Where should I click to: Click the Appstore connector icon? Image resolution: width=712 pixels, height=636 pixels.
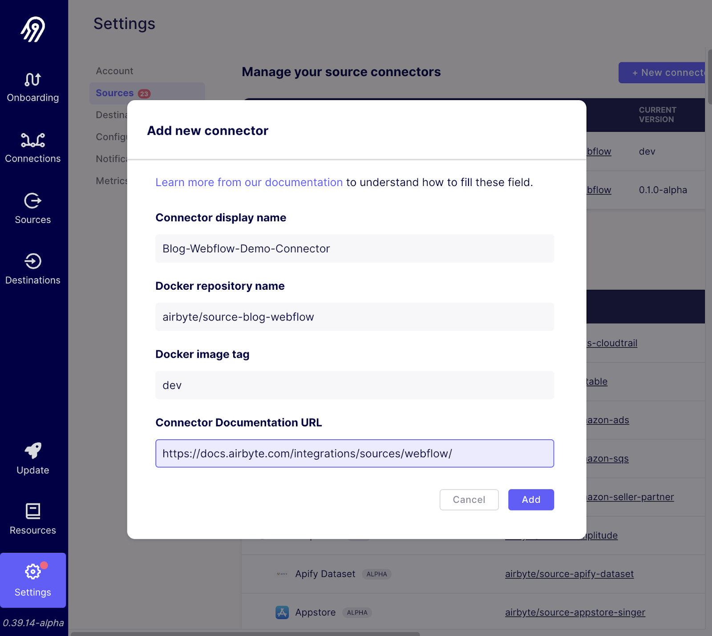[283, 612]
